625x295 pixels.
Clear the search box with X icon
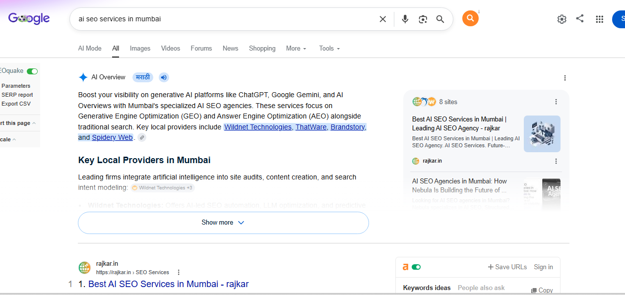pos(382,19)
